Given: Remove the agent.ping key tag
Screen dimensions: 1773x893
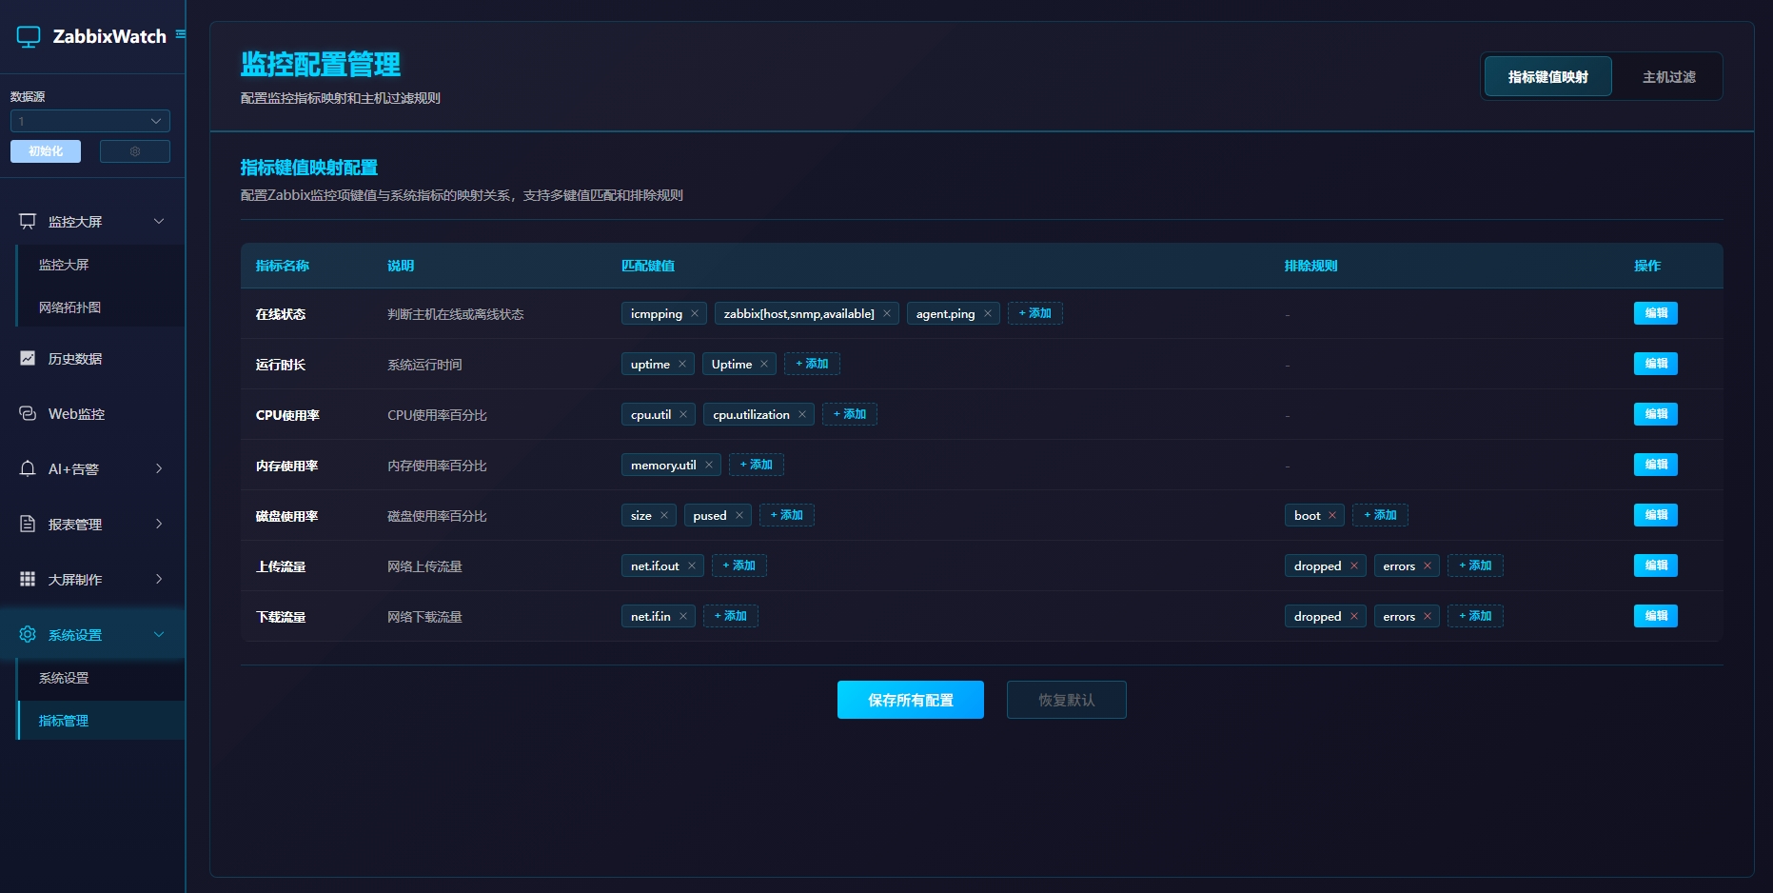Looking at the screenshot, I should tap(988, 314).
